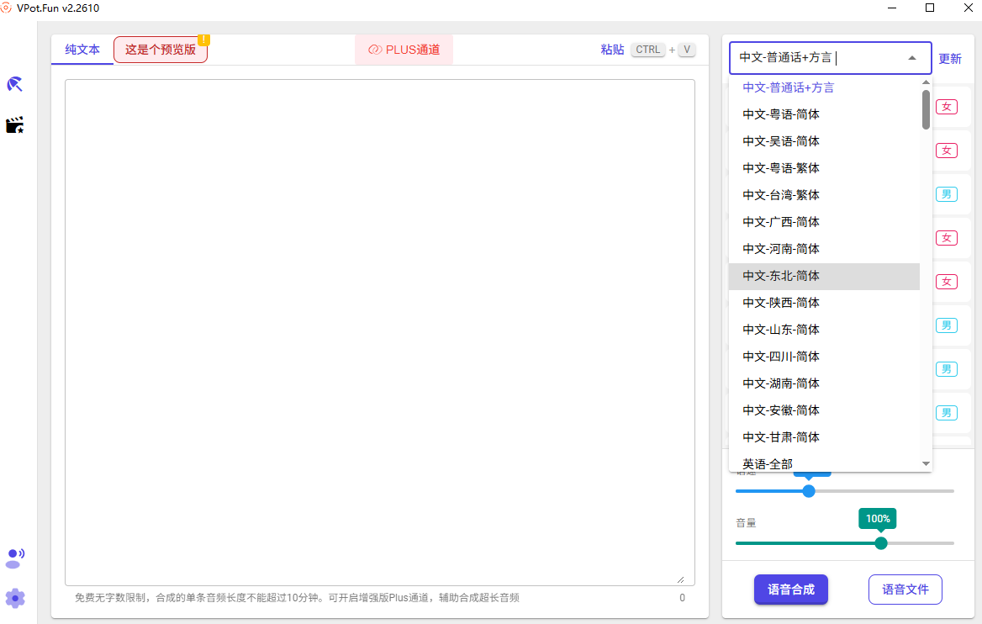
Task: Enable the PLUS通道 button
Action: pyautogui.click(x=404, y=50)
